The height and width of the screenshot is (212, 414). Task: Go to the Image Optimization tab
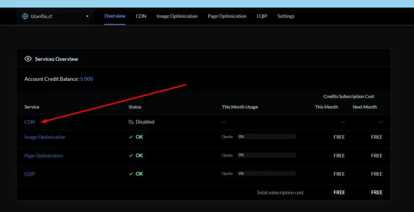pyautogui.click(x=177, y=17)
